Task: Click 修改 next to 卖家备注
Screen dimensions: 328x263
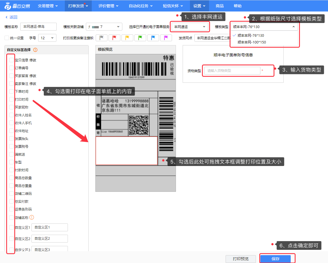Action: [33, 84]
